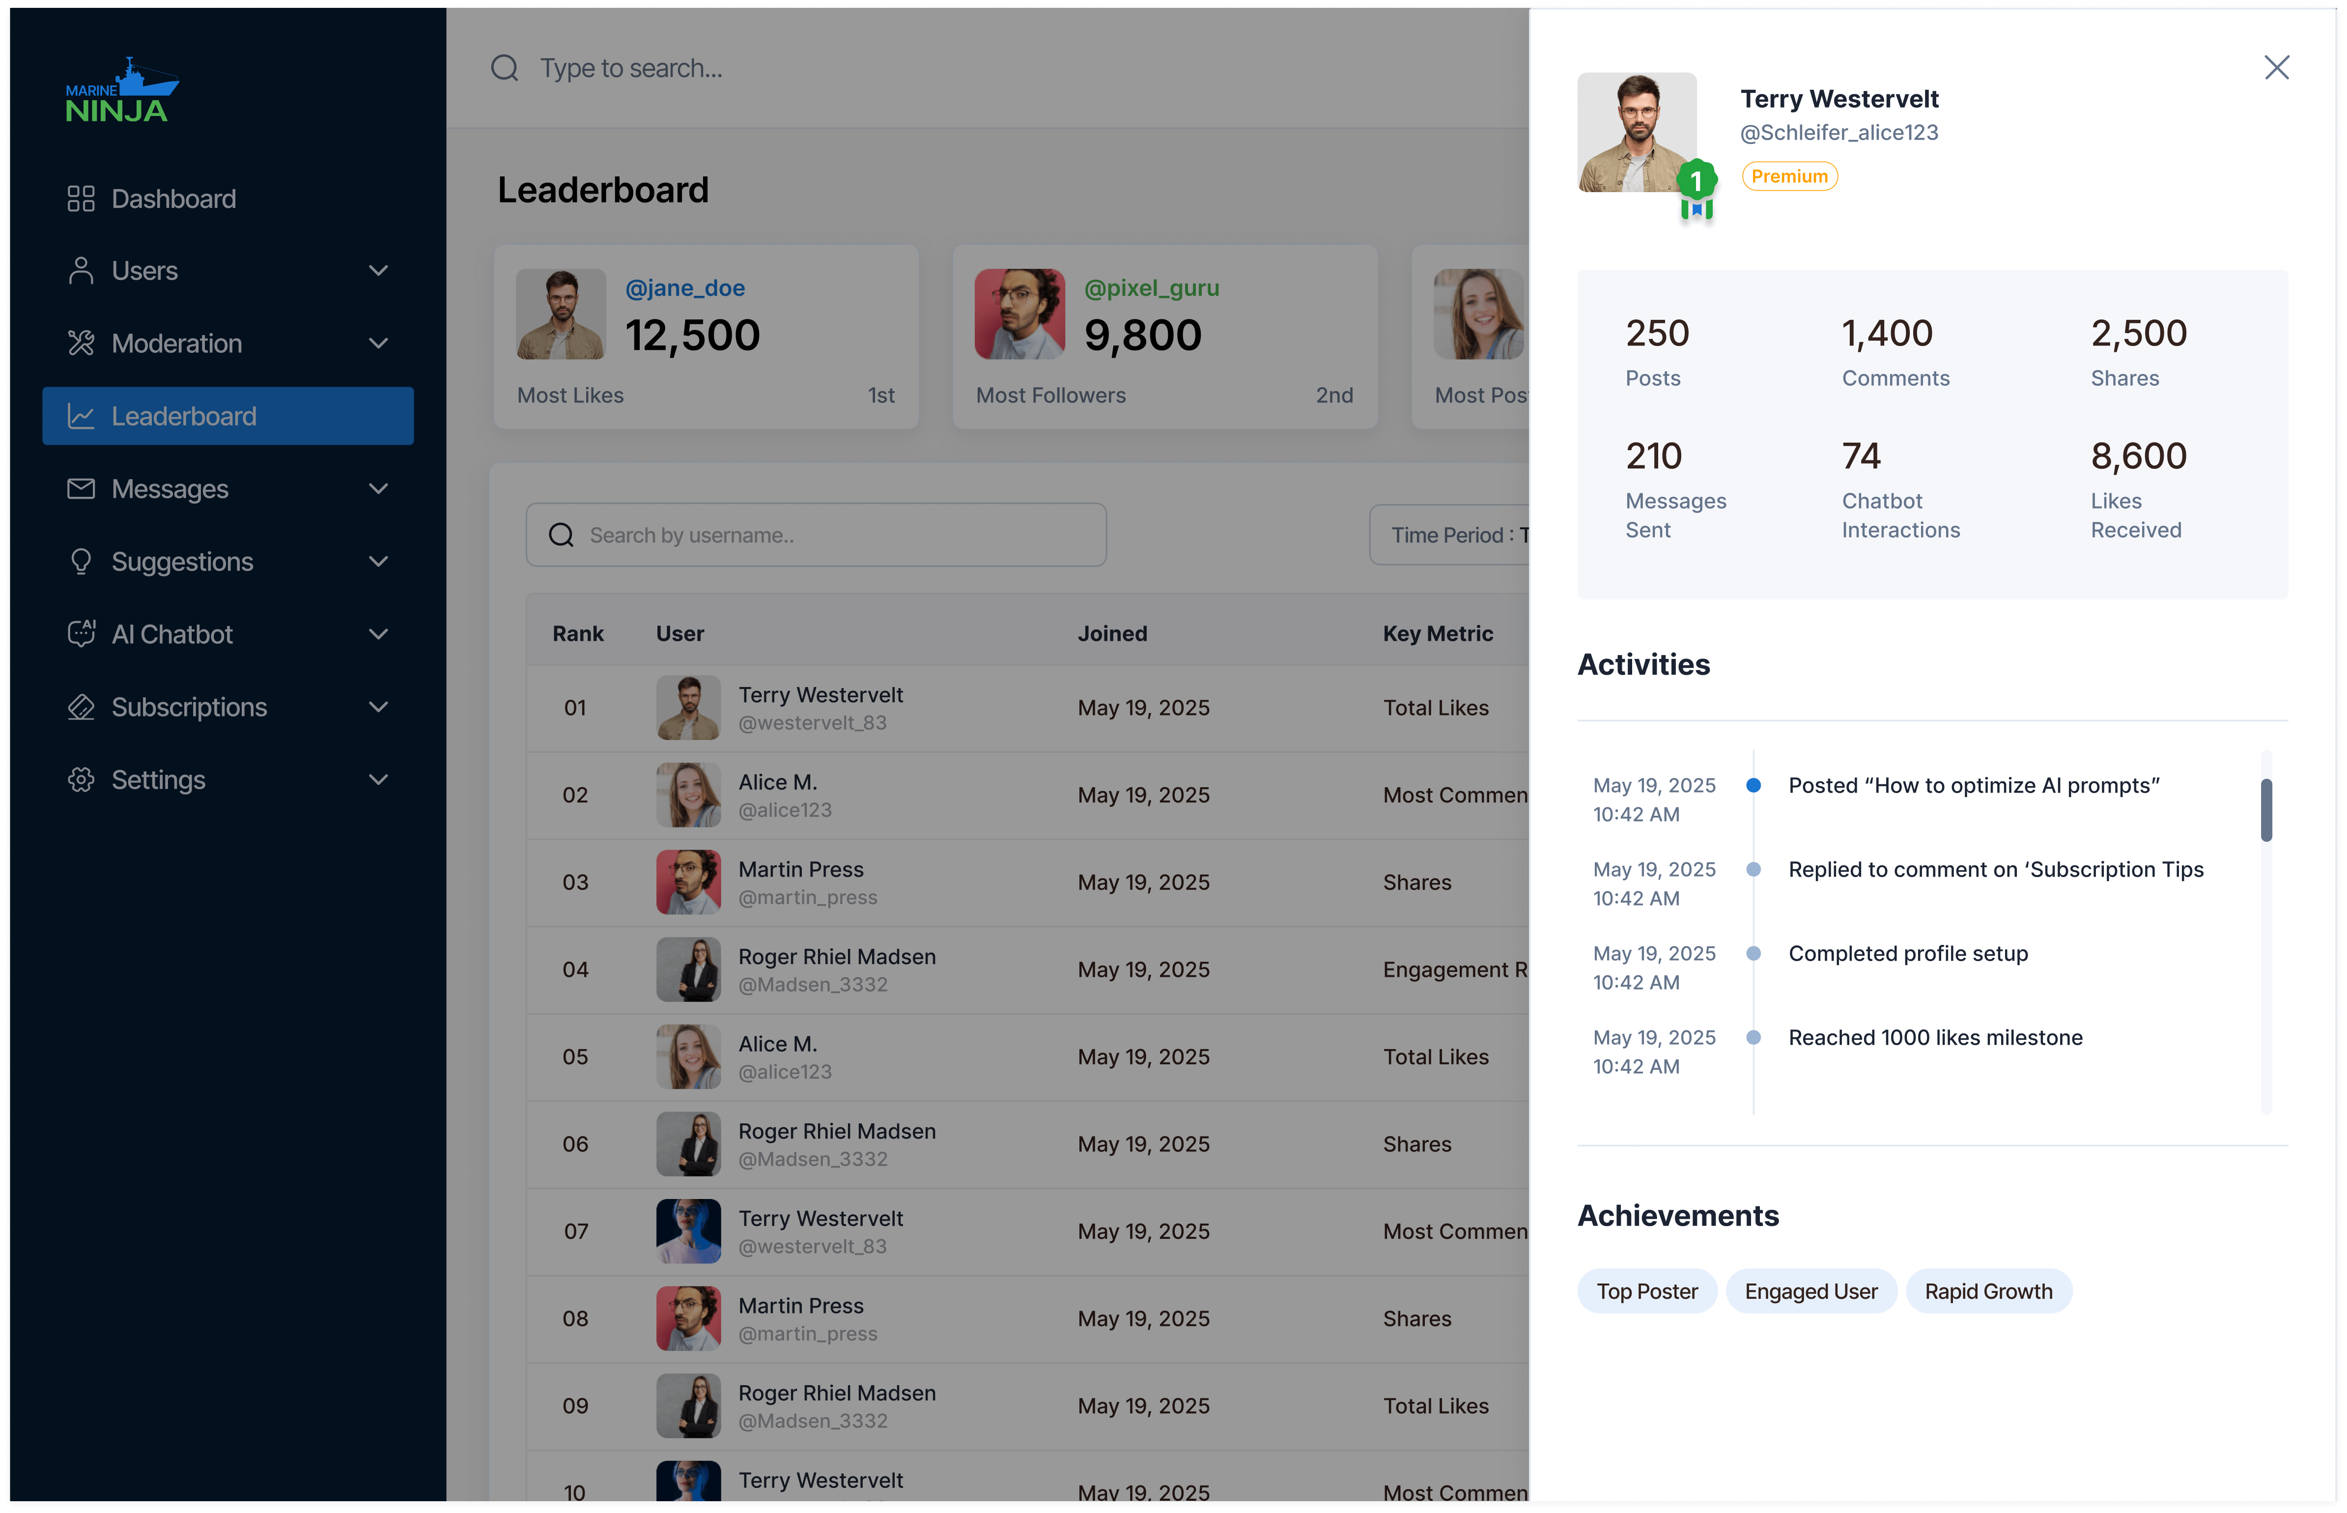
Task: Expand the Moderation submenu chevron
Action: pyautogui.click(x=378, y=344)
